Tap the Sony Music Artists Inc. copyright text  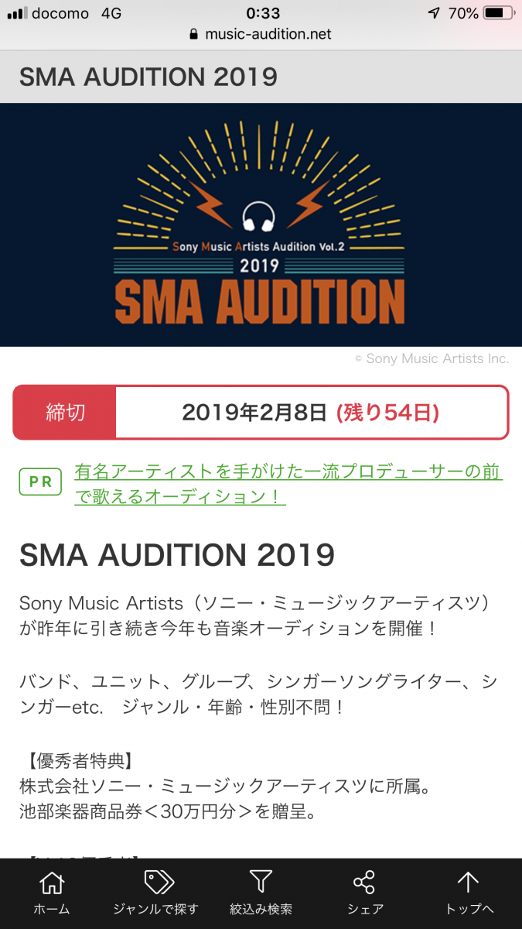(x=432, y=358)
